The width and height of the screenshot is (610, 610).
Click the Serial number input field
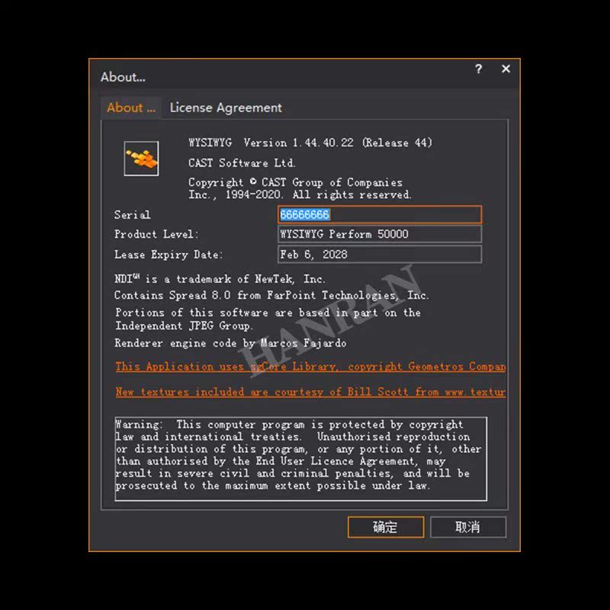click(380, 214)
